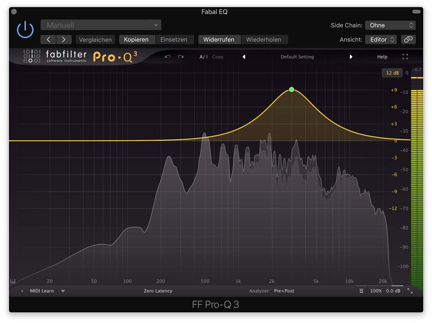Image resolution: width=432 pixels, height=323 pixels.
Task: Click the FabFilter Pro-Q 3 logo
Action: [80, 56]
